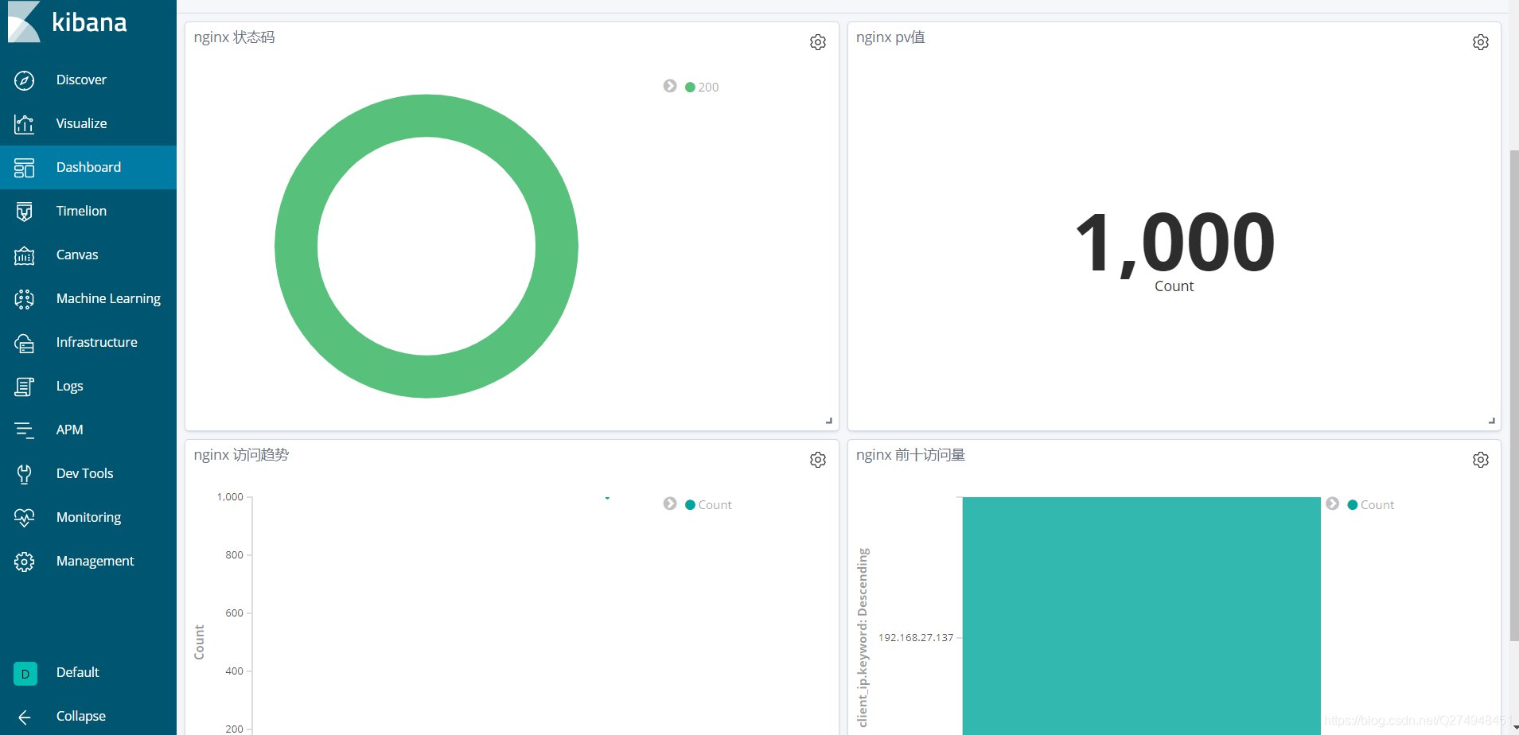This screenshot has width=1519, height=735.
Task: Open the Timelion menu item
Action: coord(81,211)
